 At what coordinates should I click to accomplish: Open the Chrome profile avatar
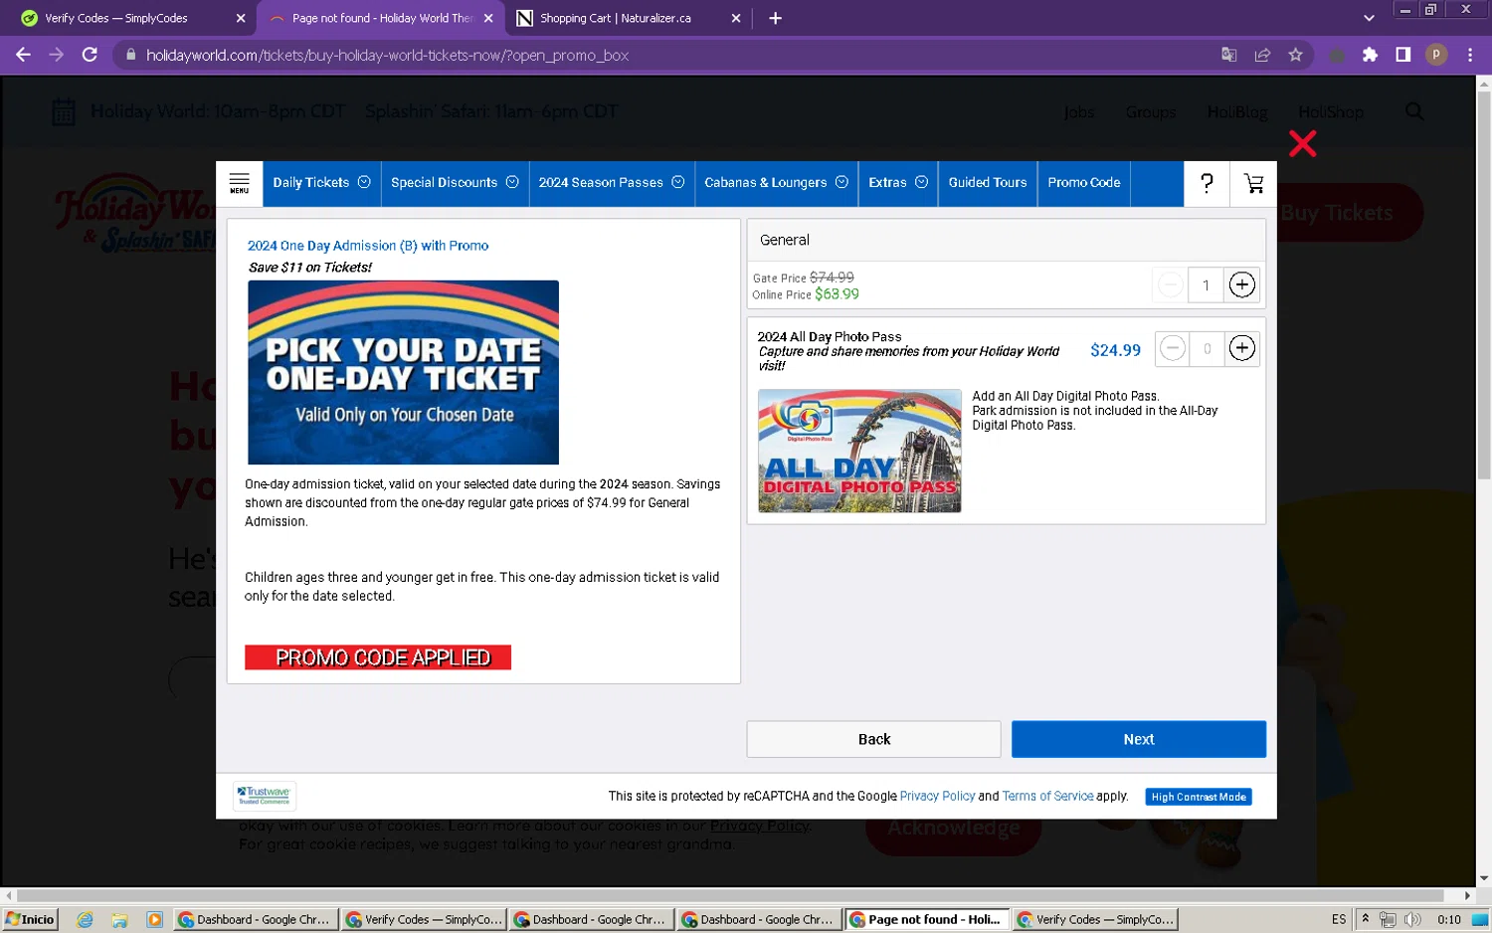1435,55
